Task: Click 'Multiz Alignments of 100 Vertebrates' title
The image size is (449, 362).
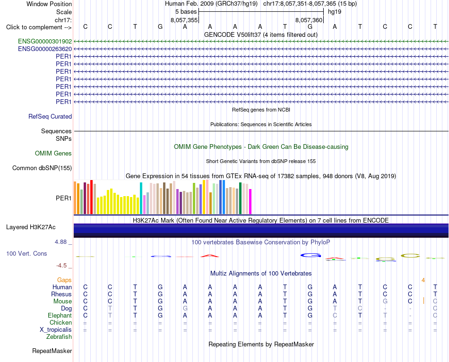Action: click(x=261, y=274)
